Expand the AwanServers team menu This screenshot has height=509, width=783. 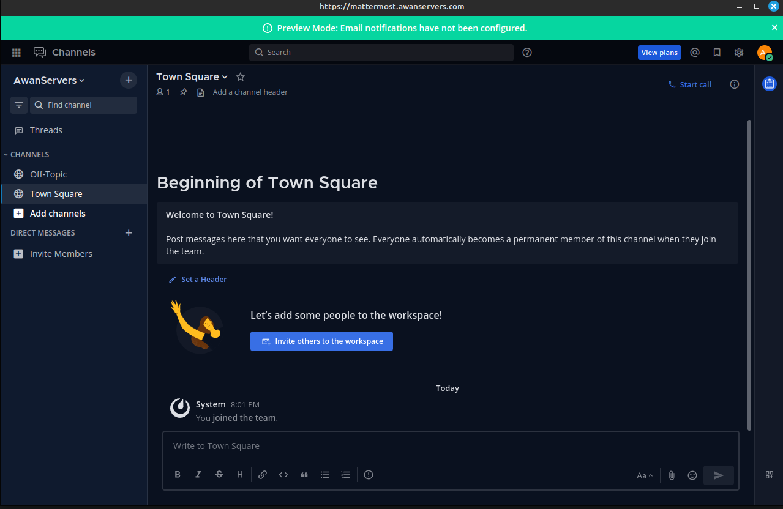49,80
